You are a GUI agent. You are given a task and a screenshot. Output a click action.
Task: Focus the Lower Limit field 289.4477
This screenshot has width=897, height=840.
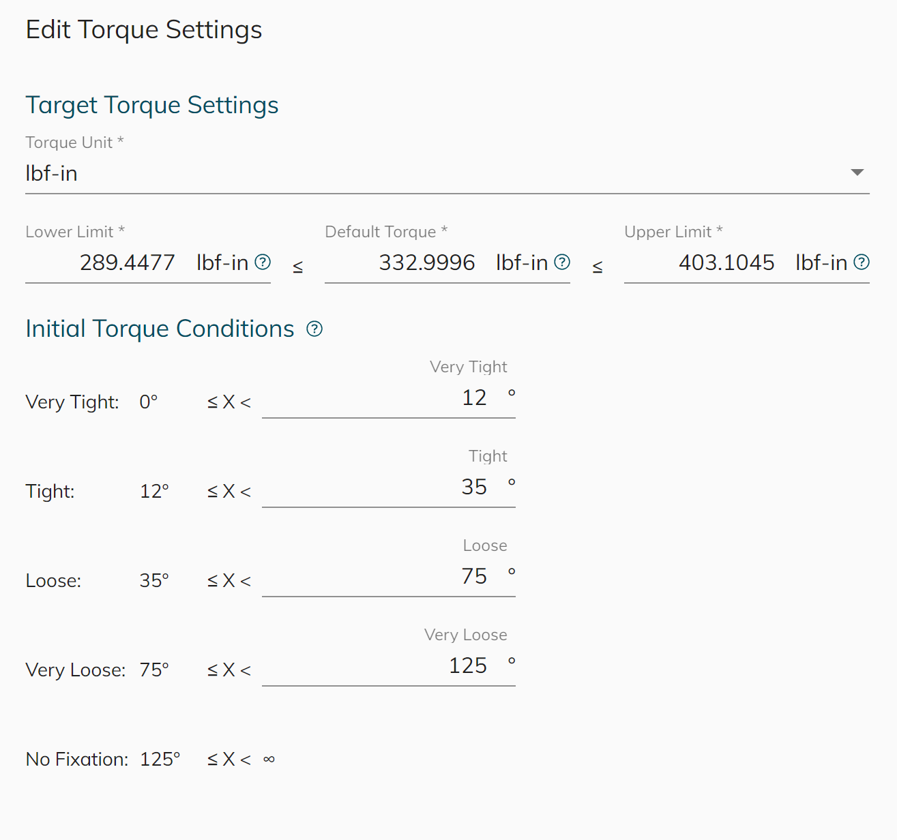click(128, 262)
